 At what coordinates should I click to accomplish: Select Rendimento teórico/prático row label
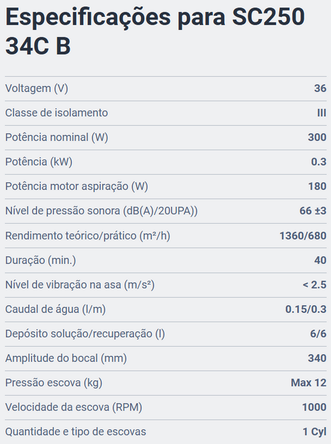click(88, 235)
